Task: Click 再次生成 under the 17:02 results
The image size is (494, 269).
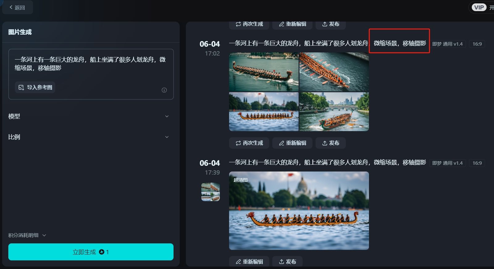Action: coord(249,143)
